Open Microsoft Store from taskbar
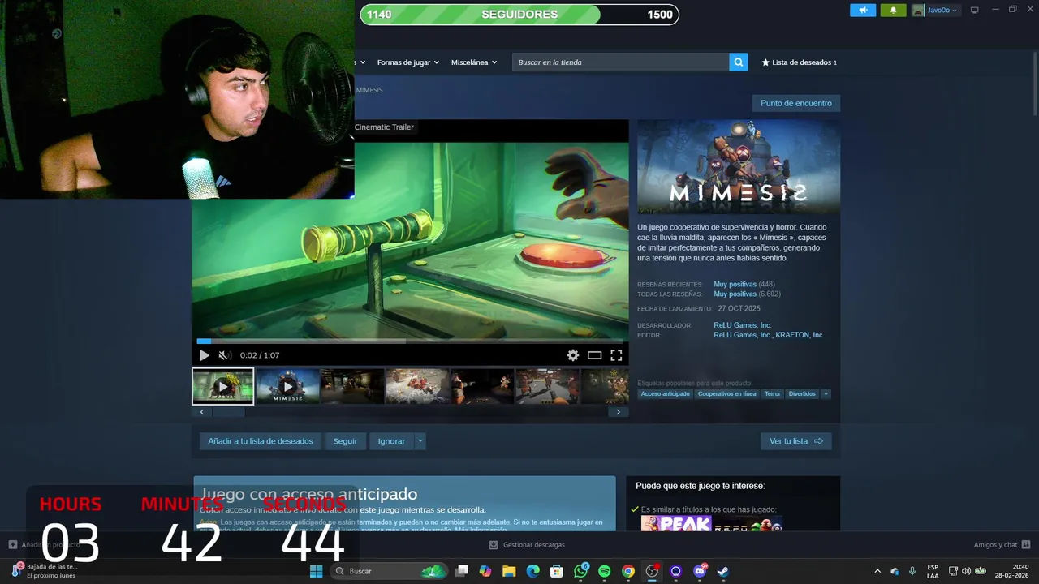Image resolution: width=1039 pixels, height=584 pixels. 557,571
